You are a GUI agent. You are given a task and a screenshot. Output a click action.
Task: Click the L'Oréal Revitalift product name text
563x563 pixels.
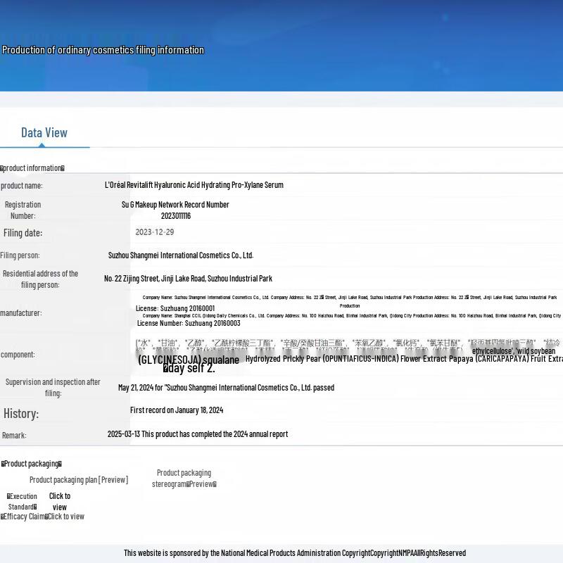pyautogui.click(x=194, y=185)
